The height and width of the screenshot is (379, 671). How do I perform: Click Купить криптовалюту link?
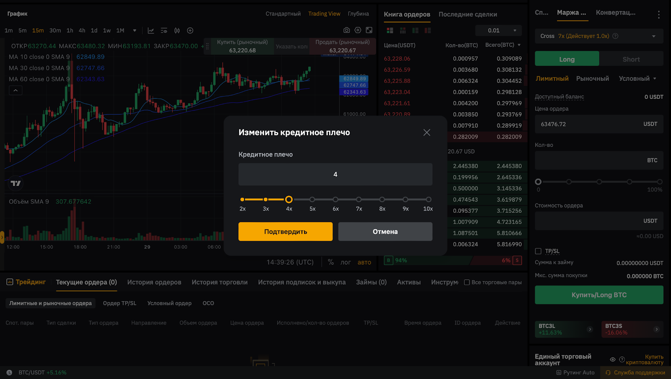coord(645,359)
